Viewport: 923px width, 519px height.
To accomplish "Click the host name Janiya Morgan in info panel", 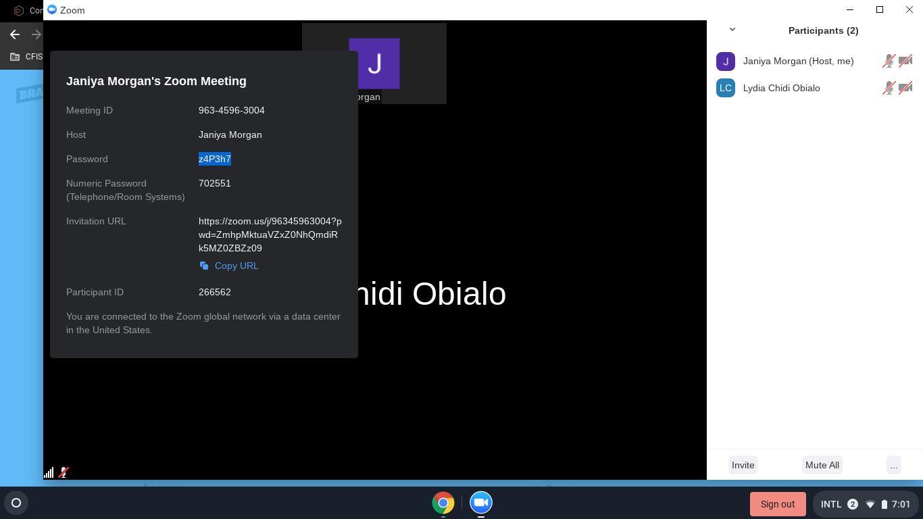I will click(230, 134).
